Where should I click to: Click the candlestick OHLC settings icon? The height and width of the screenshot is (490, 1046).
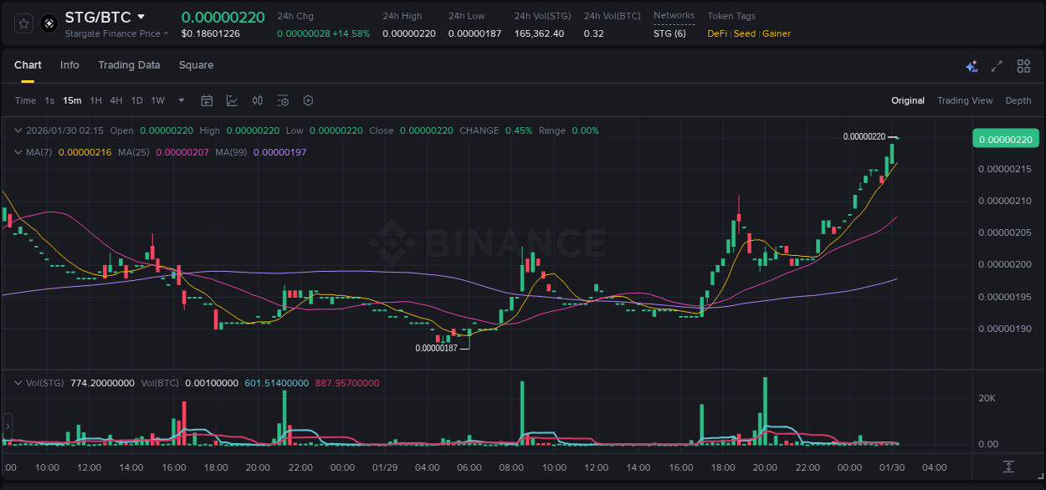pyautogui.click(x=257, y=100)
